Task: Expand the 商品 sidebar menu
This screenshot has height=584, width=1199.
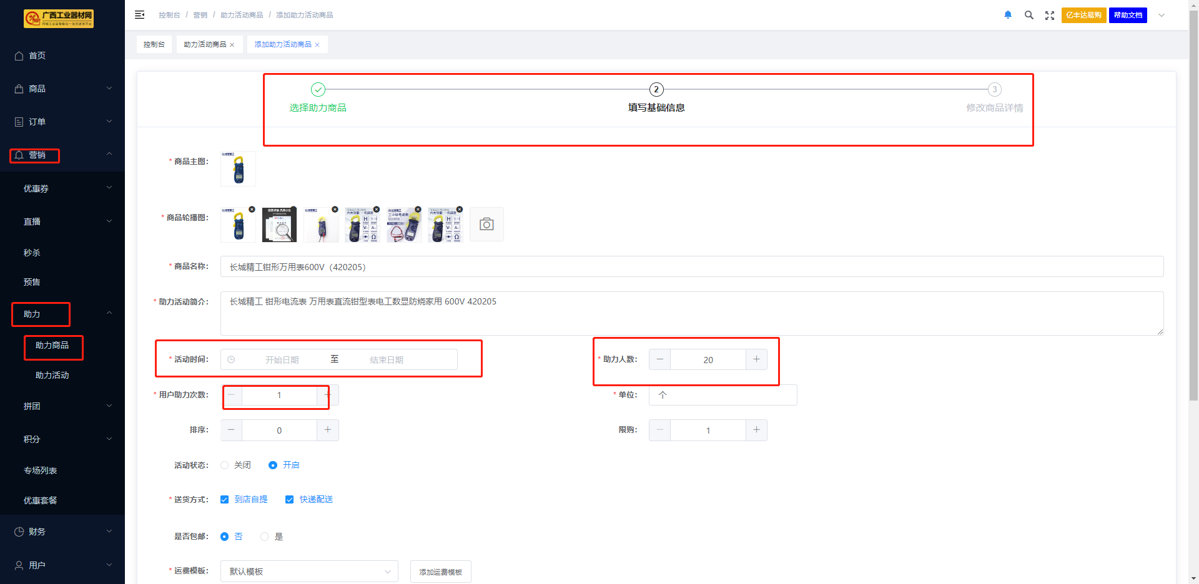Action: tap(62, 89)
